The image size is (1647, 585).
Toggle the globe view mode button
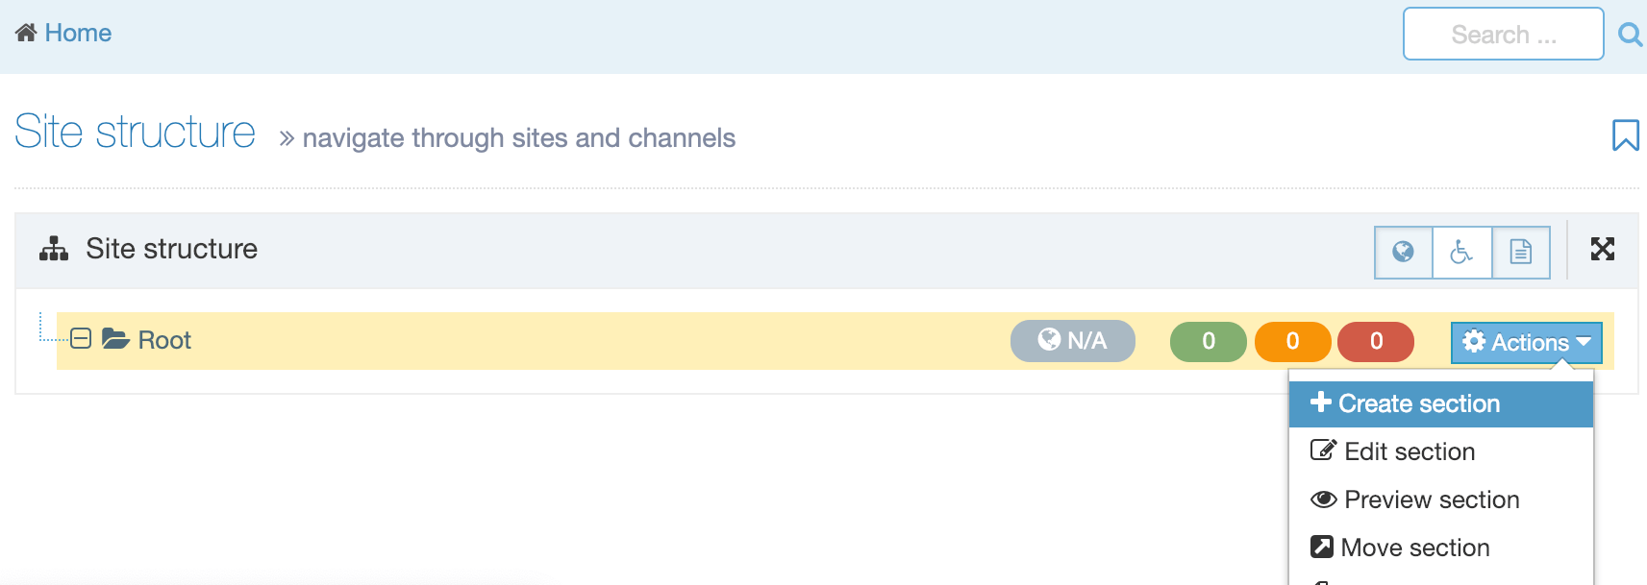1403,253
